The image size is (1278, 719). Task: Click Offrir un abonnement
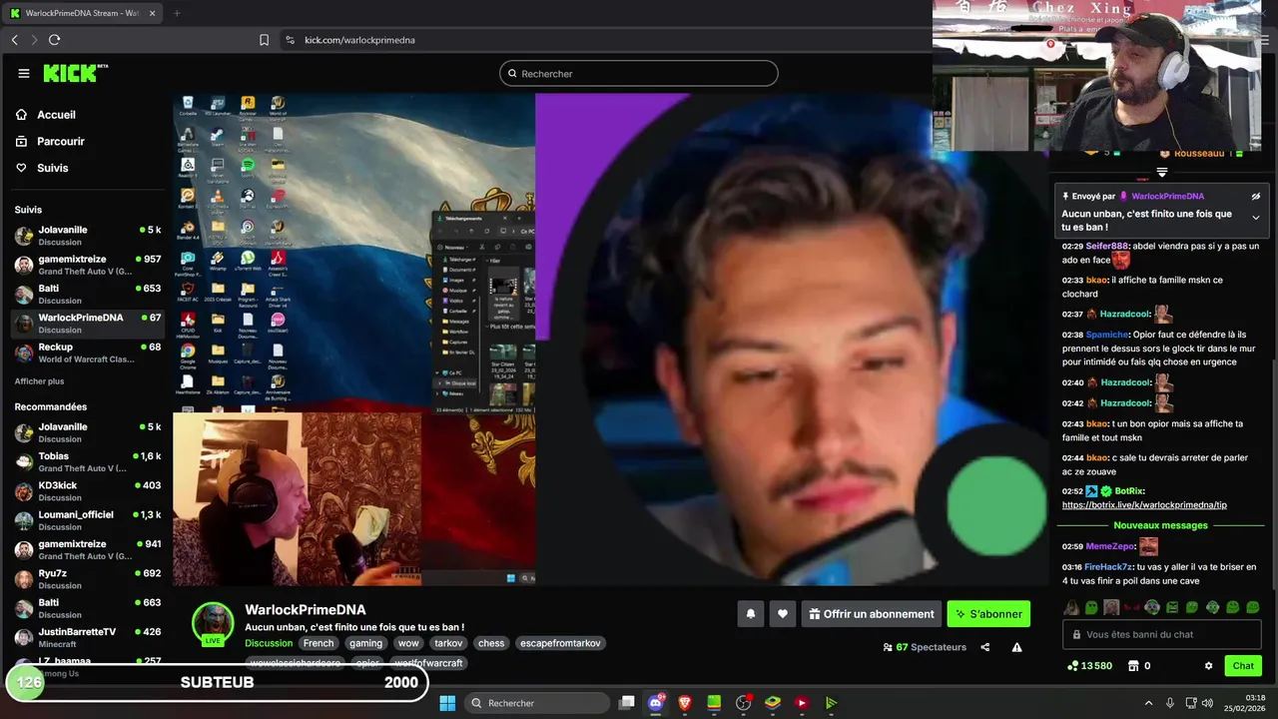pos(872,614)
